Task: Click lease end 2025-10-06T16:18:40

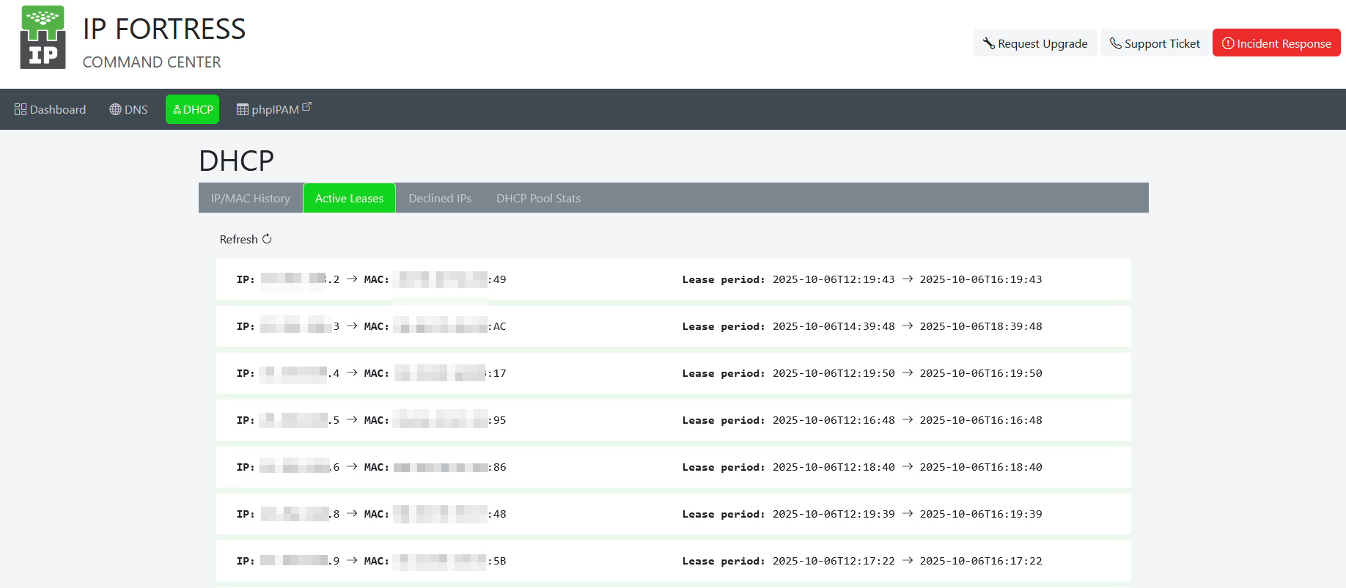Action: 981,467
